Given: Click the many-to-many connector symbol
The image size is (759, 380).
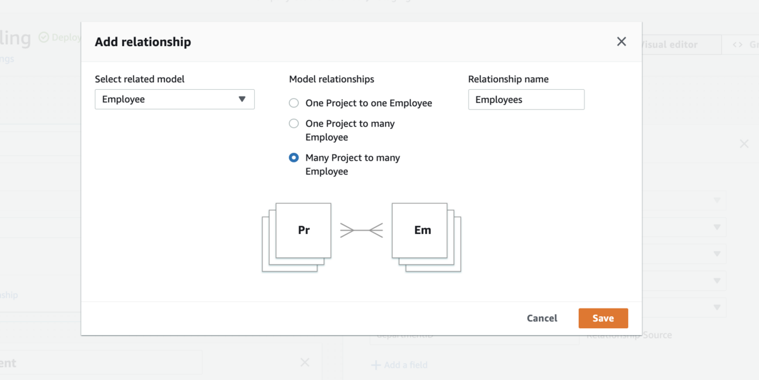Looking at the screenshot, I should coord(361,230).
